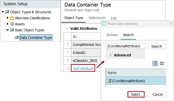Screen dimensions: 174x101
Task: Click the Assets node icon
Action: [x=12, y=24]
